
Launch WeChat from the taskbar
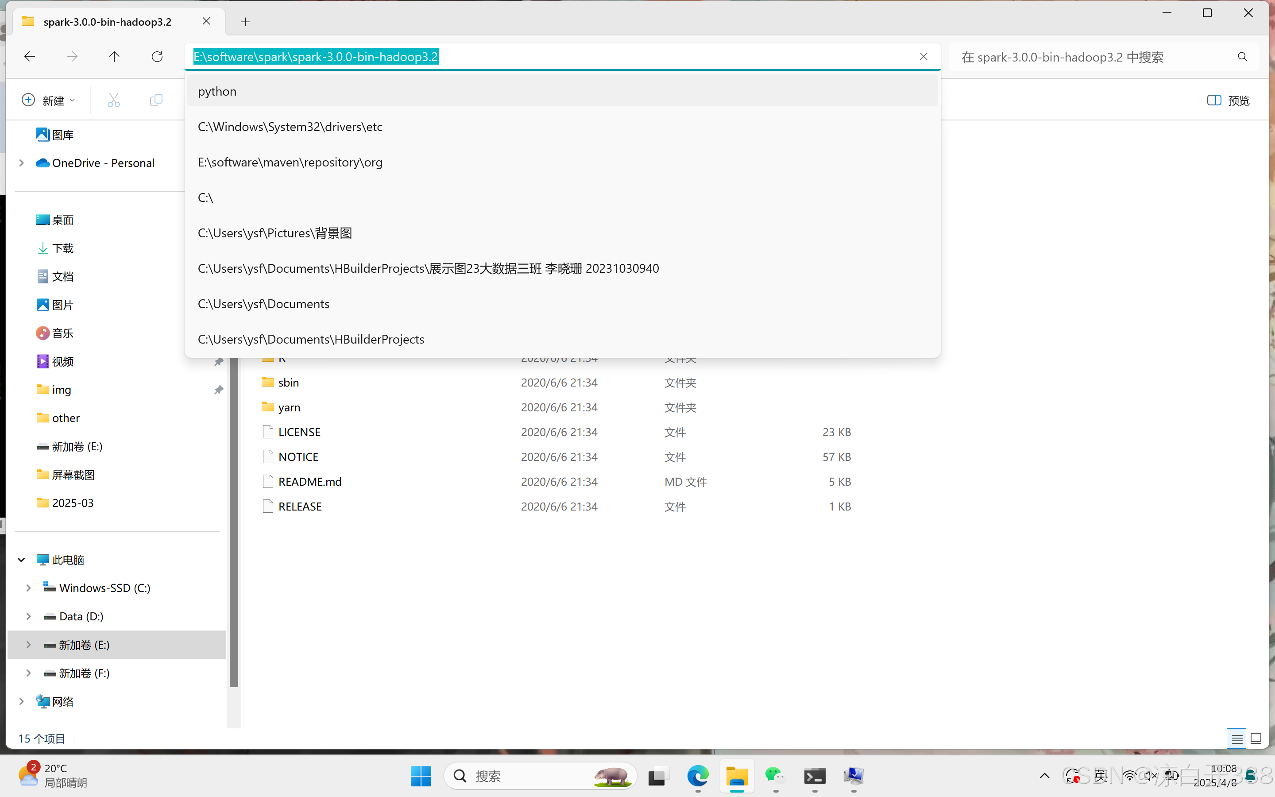pyautogui.click(x=775, y=776)
